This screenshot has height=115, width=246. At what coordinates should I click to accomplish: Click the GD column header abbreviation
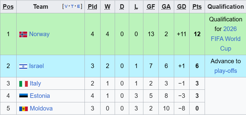182,7
